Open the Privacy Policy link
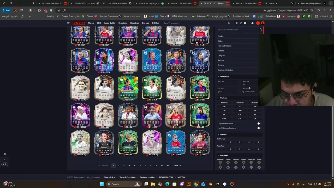Screen dimensions: 334x188 [109, 177]
